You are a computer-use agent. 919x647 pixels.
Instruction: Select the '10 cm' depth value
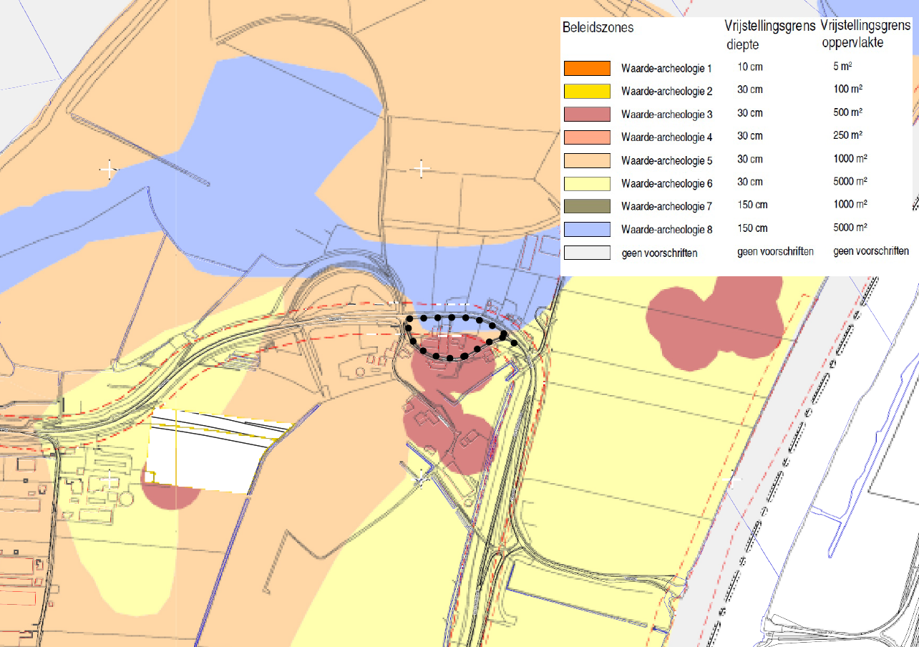click(750, 68)
